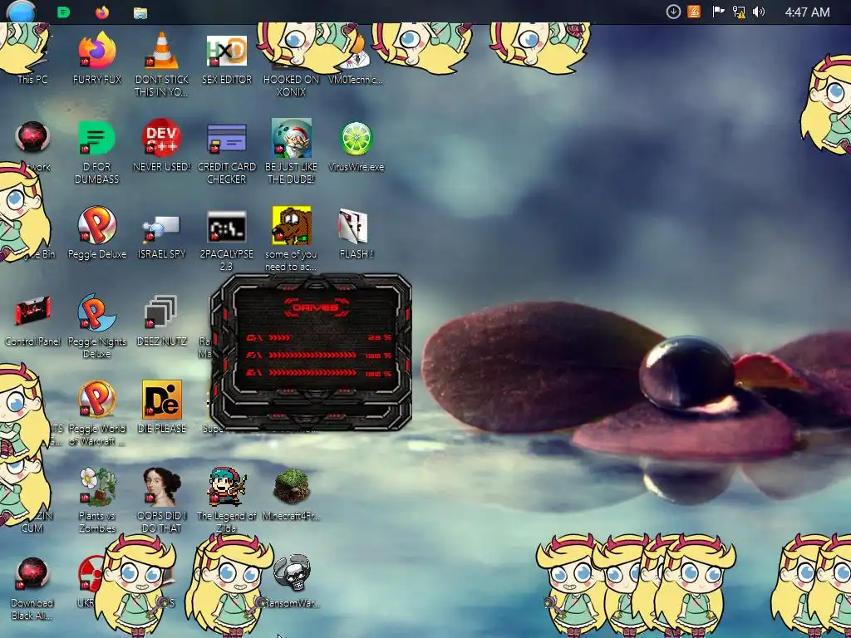Open the green notes app on taskbar

(63, 12)
